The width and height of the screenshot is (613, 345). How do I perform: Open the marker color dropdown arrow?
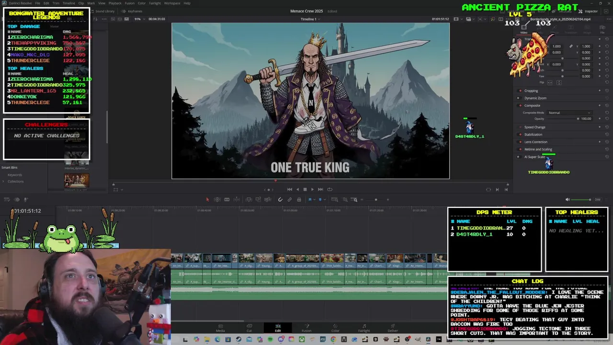[x=325, y=199]
